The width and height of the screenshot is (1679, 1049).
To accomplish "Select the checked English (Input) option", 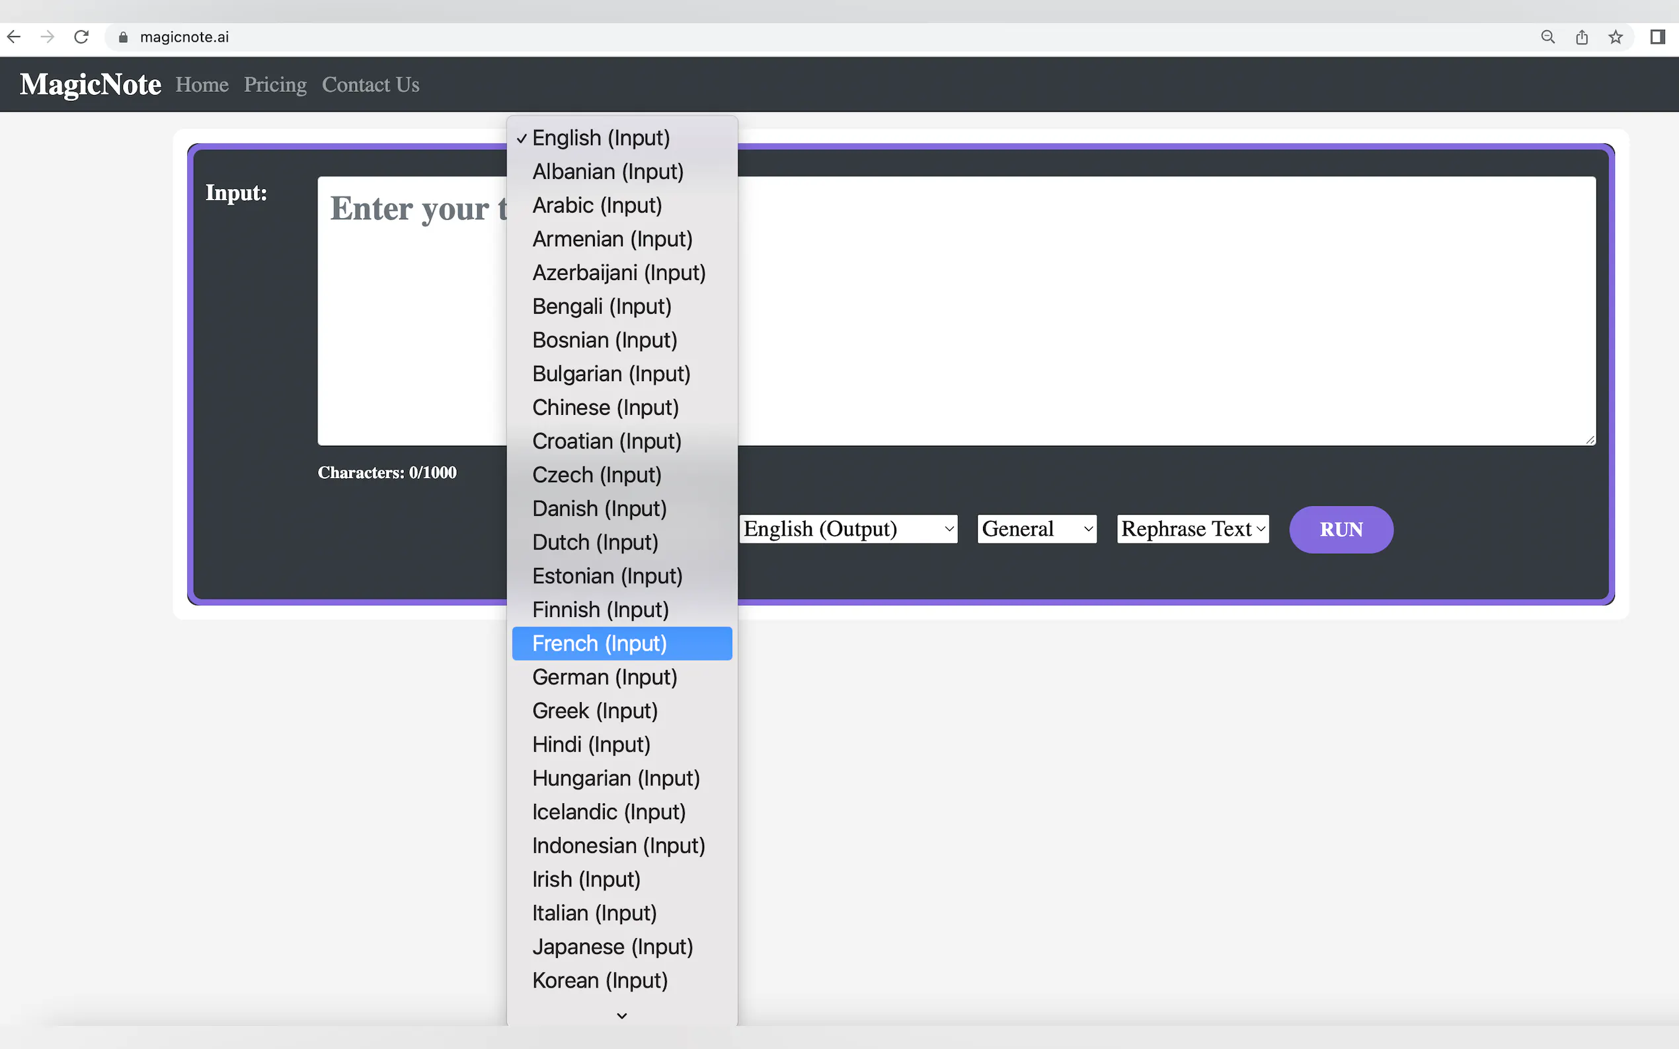I will click(601, 138).
